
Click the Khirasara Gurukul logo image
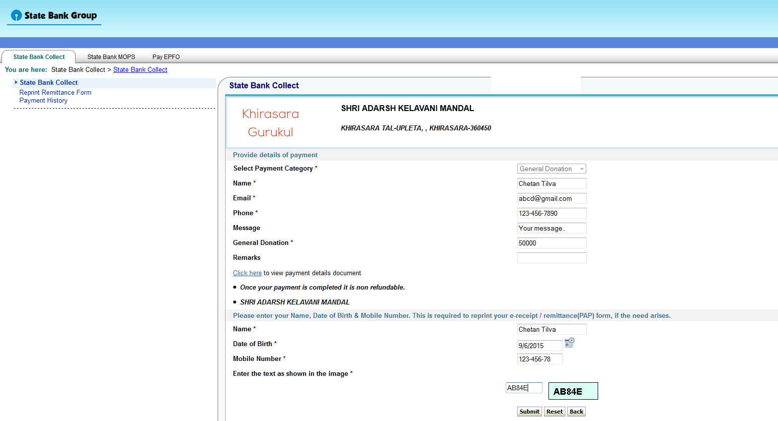pos(271,123)
